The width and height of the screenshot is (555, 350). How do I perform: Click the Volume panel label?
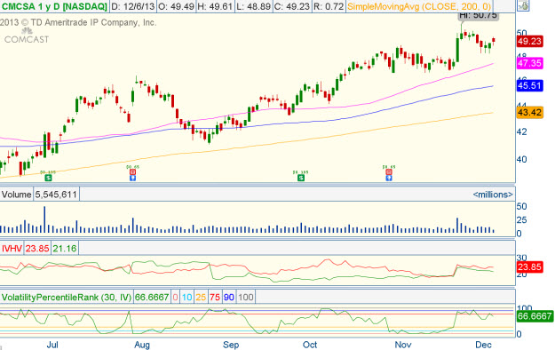(16, 195)
